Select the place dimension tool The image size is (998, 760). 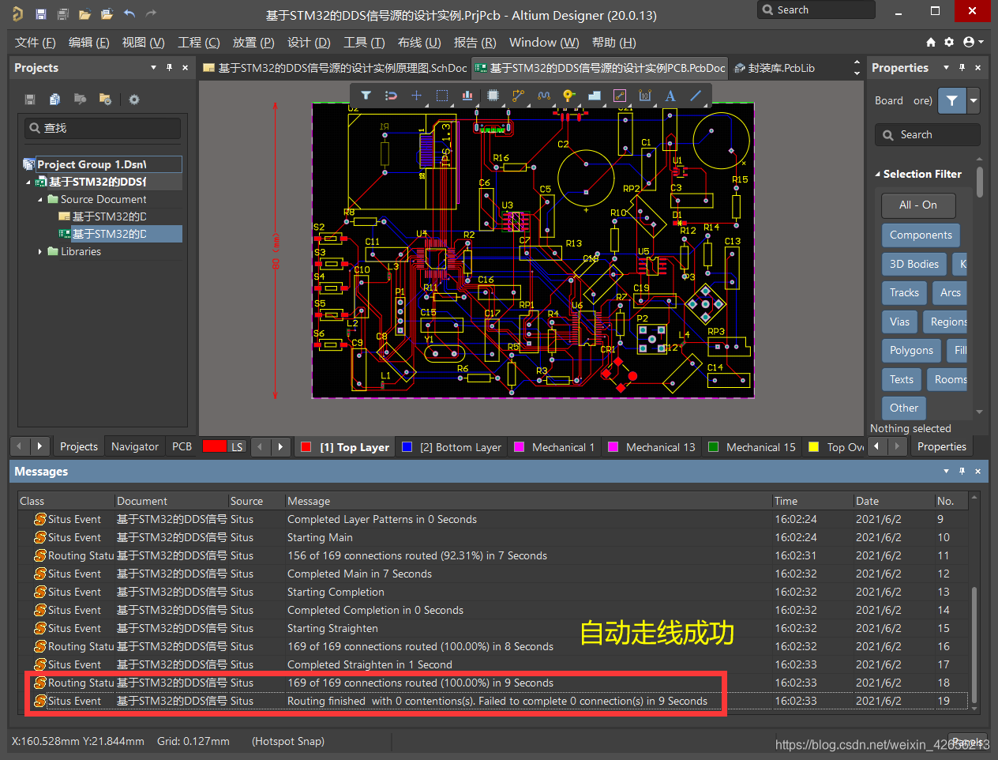coord(645,96)
